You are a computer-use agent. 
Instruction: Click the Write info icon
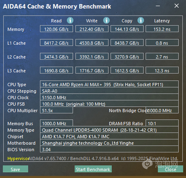[106, 21]
